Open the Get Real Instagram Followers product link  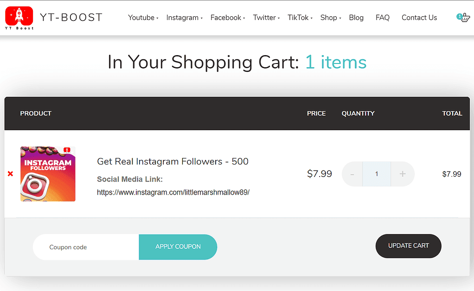click(x=173, y=161)
